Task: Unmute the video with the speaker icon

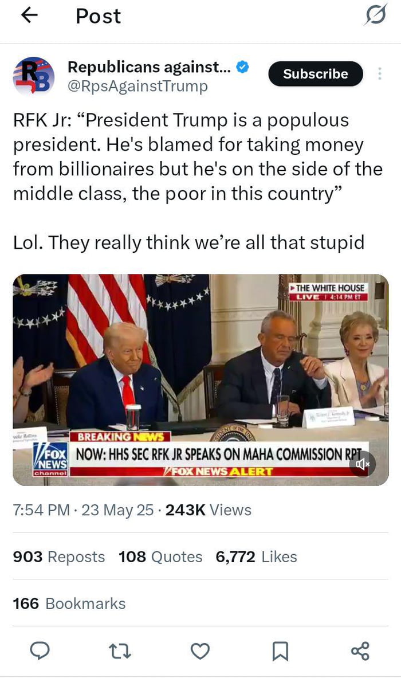Action: (363, 464)
